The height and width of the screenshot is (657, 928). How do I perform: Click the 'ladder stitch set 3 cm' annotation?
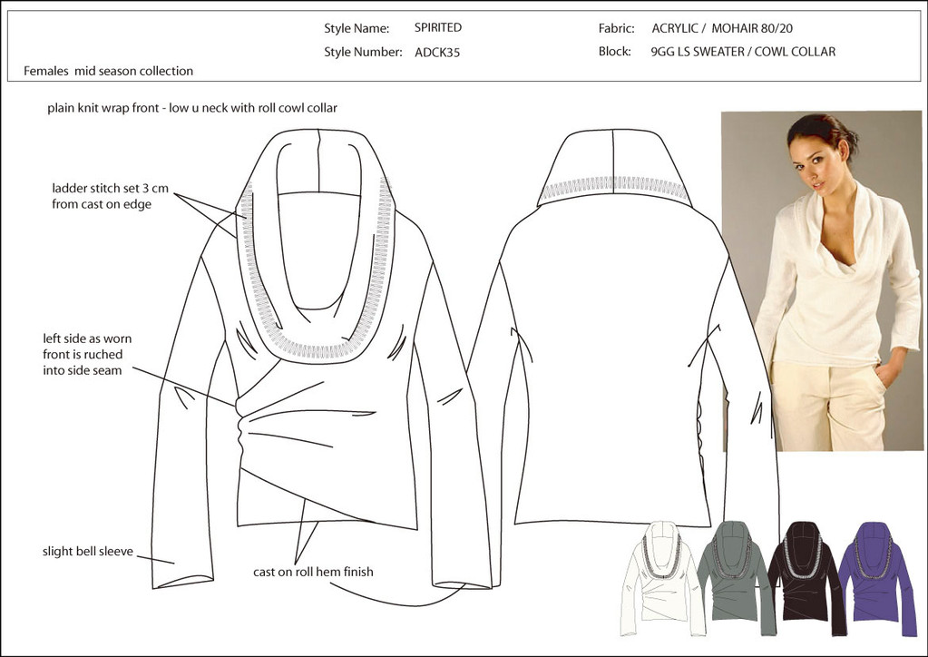coord(110,196)
